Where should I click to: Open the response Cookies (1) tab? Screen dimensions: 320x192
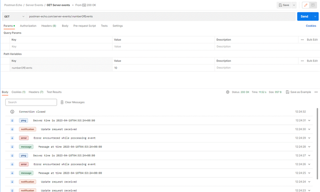point(18,92)
